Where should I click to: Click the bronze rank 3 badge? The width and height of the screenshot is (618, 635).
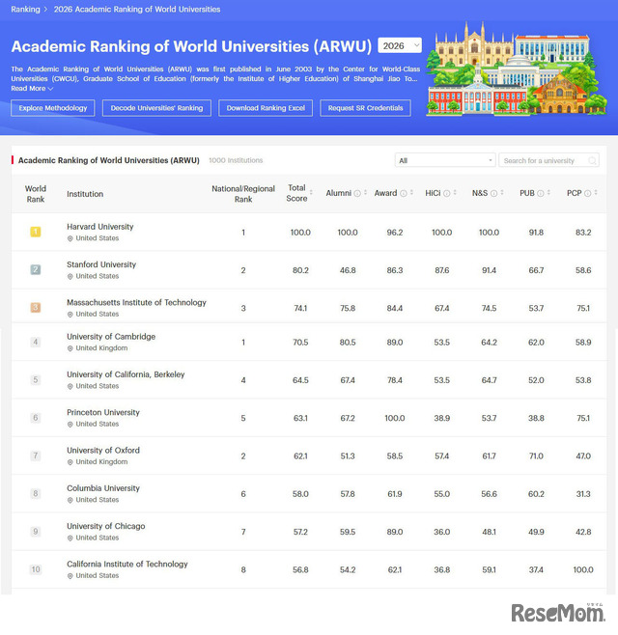coord(36,308)
